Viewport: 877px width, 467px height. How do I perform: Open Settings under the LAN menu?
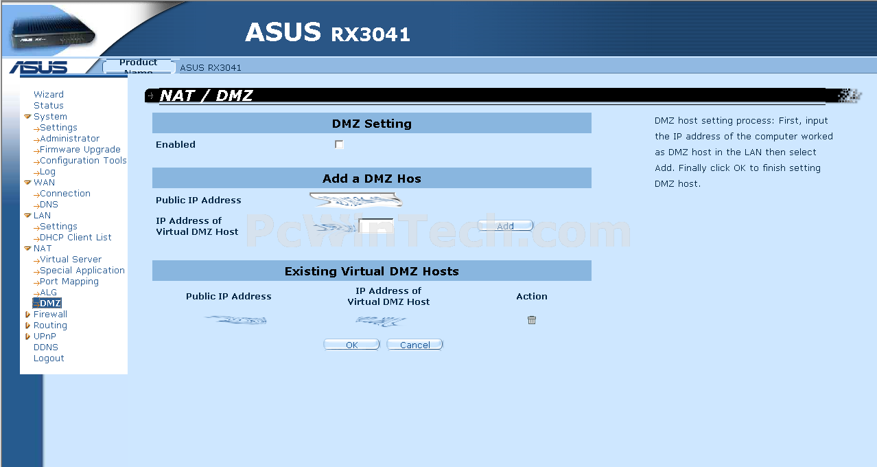pyautogui.click(x=58, y=227)
